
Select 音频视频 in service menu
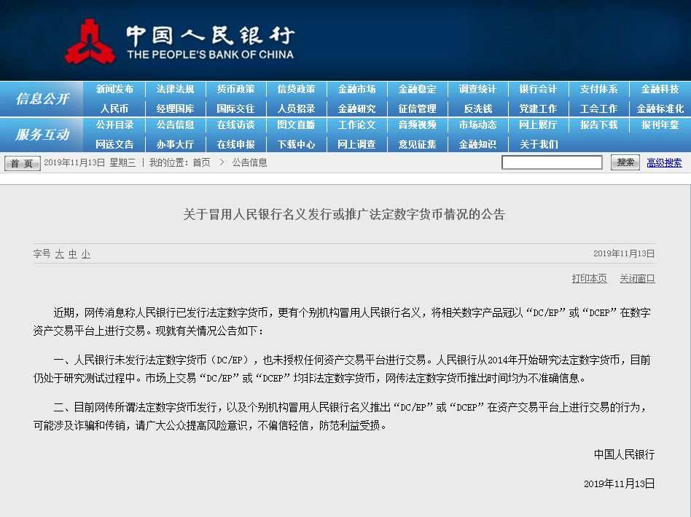coord(418,125)
